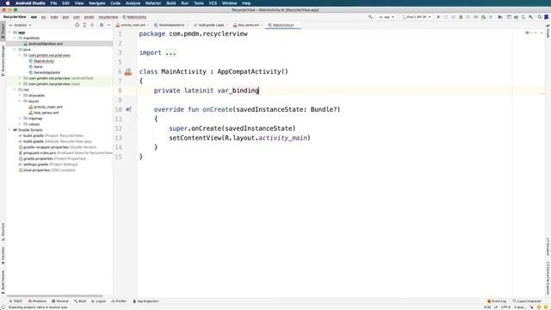Open the app run configuration dropdown

[x=387, y=17]
